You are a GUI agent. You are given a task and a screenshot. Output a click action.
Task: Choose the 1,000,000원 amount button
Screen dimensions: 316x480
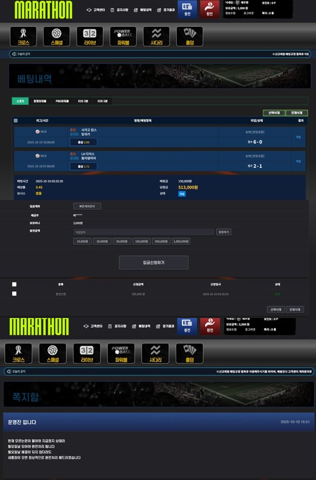(x=181, y=241)
